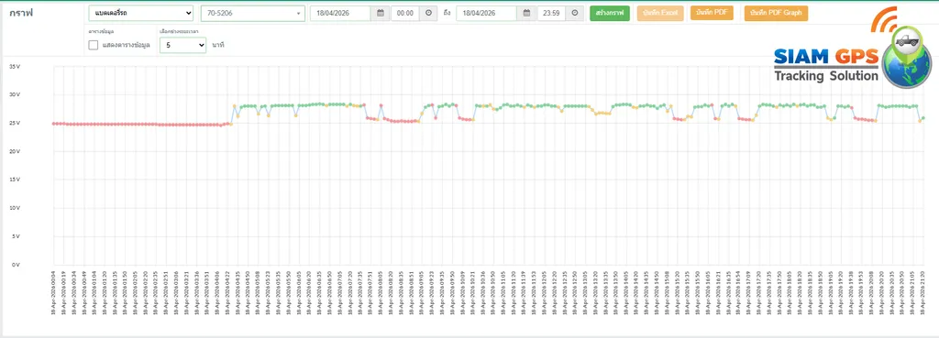
Task: Click the 0 V axis label
Action: click(17, 265)
